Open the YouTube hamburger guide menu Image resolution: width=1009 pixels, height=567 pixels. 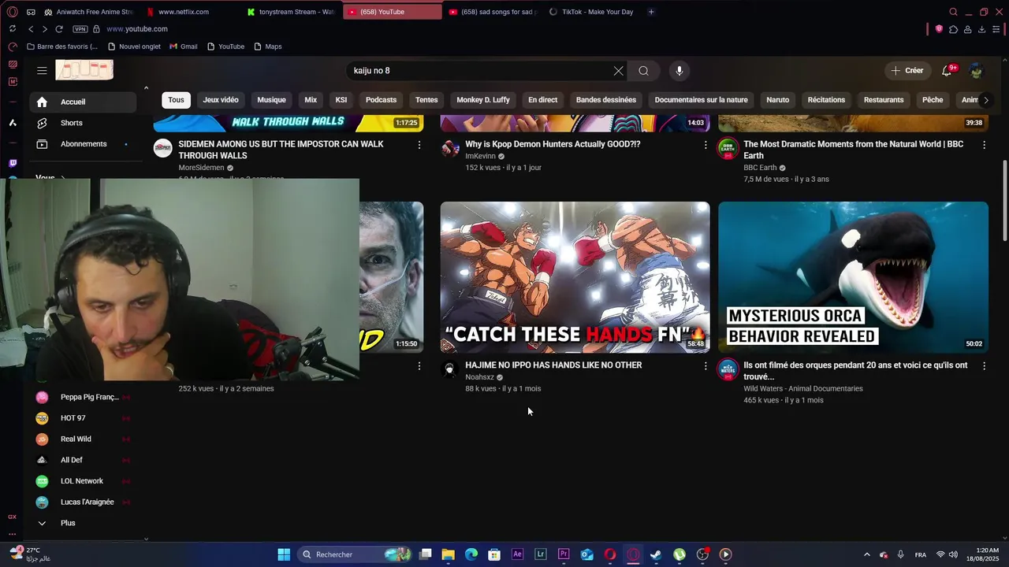pos(42,71)
